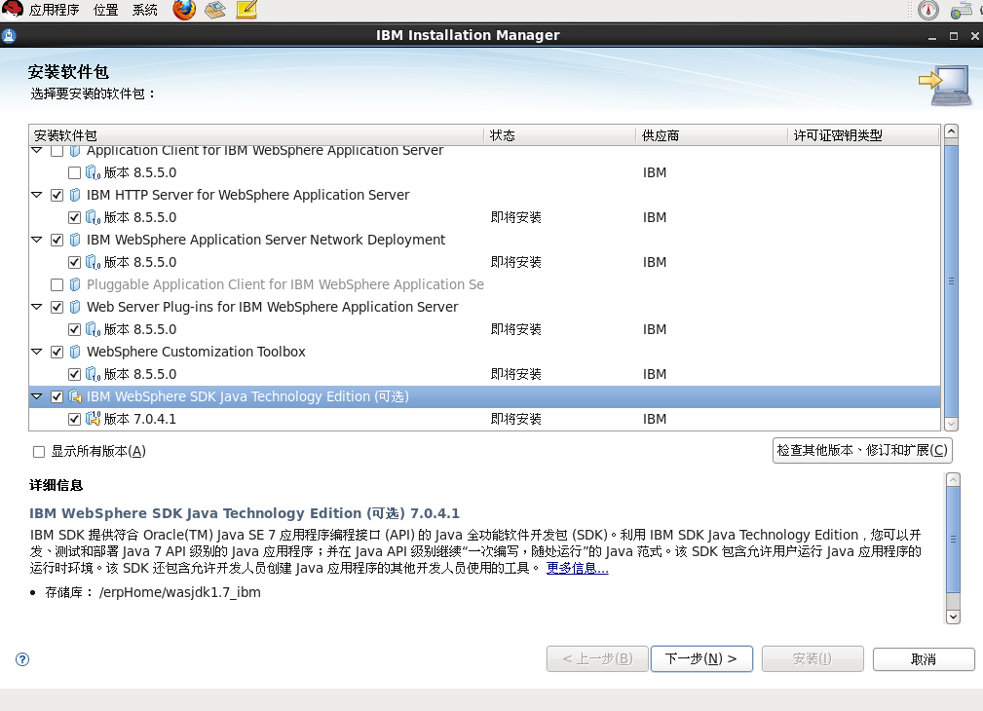Click the Web Server Plug-ins package icon
This screenshot has width=983, height=711.
(x=75, y=307)
